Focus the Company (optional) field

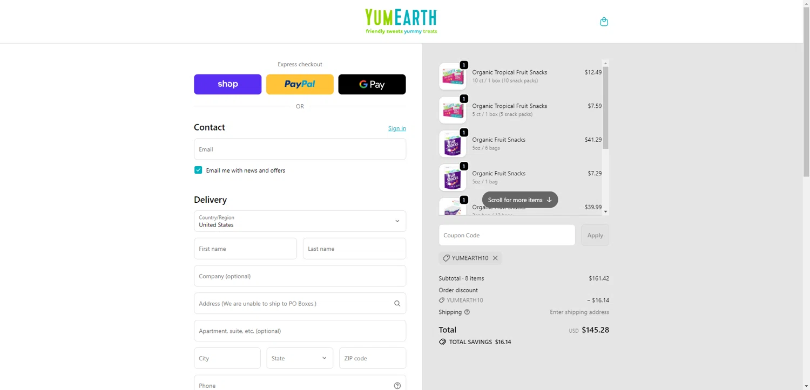(300, 276)
